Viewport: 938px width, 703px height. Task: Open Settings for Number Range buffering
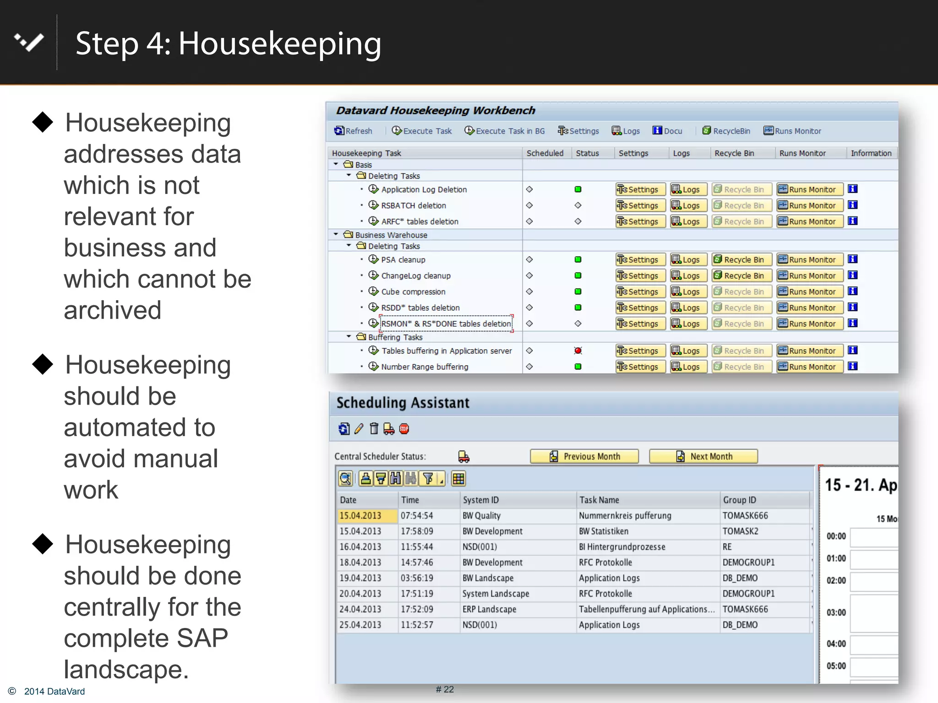[x=640, y=367]
